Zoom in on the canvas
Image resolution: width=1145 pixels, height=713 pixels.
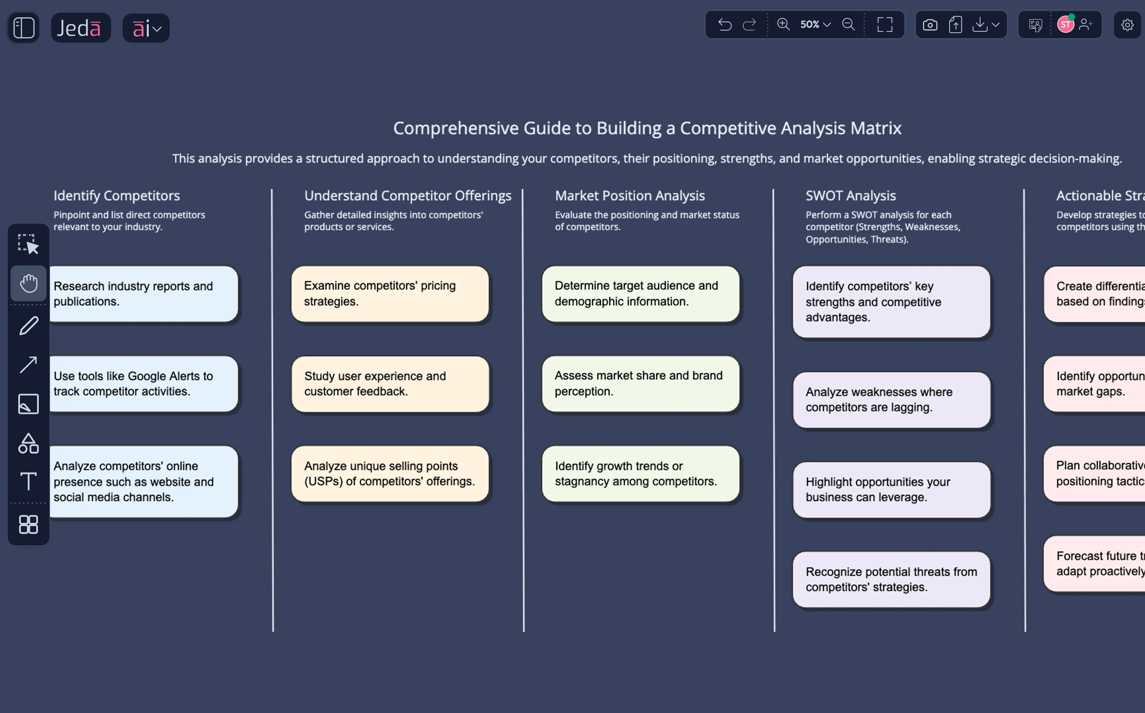click(783, 24)
